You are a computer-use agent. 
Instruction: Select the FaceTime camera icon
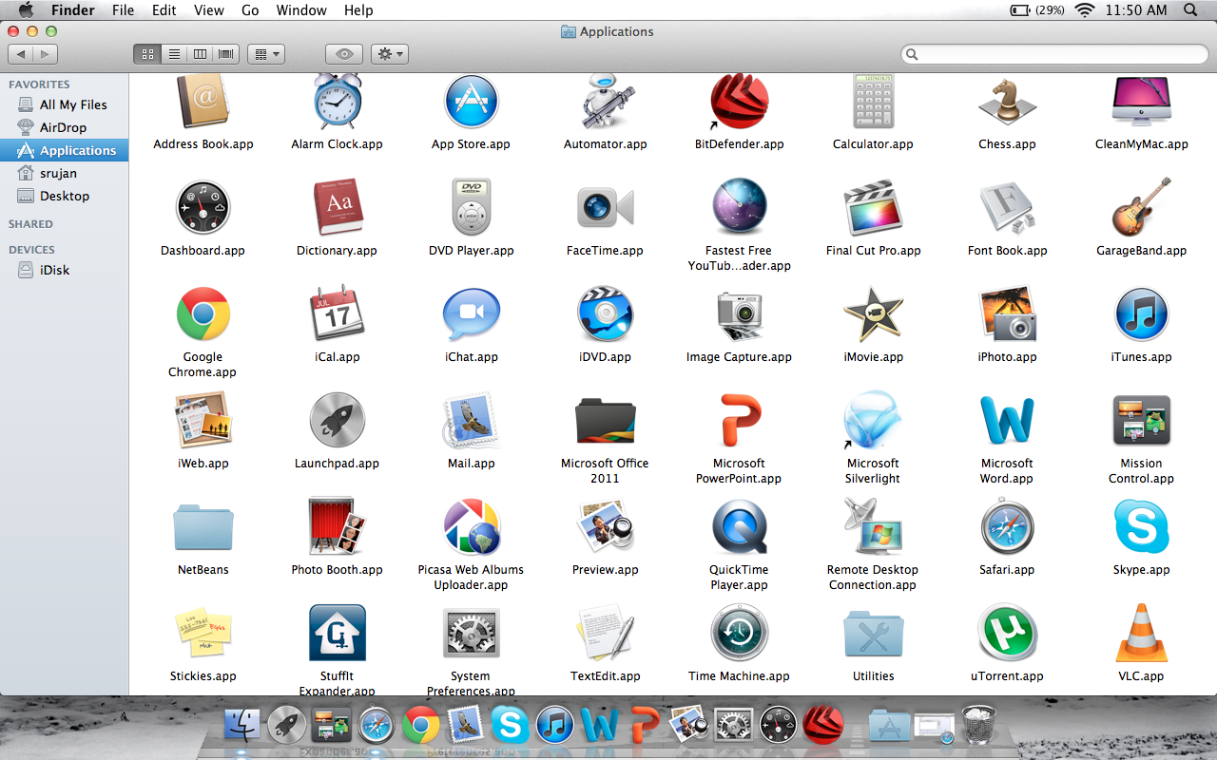(x=606, y=207)
